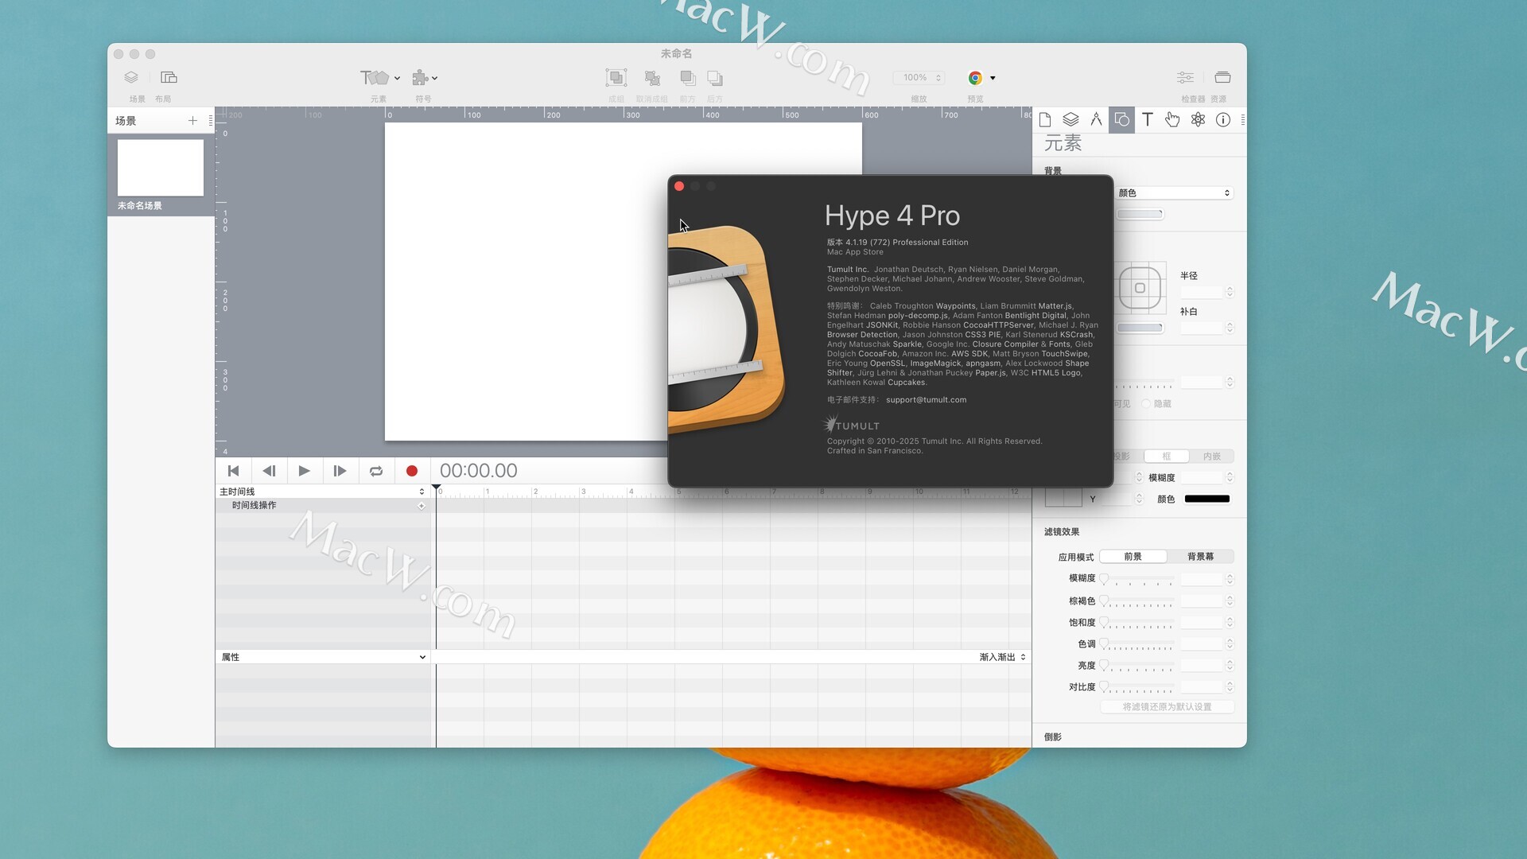
Task: Step back one frame in the timeline
Action: [269, 471]
